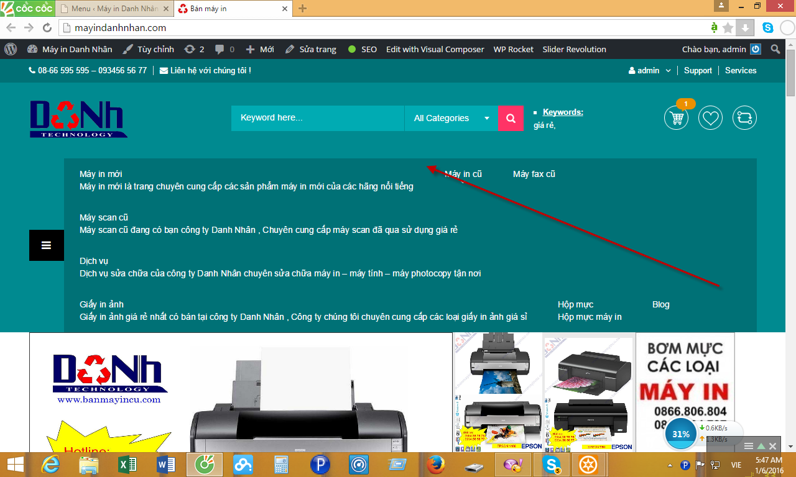Click the admin bar search magnifier icon
This screenshot has height=477, width=796.
(x=775, y=49)
